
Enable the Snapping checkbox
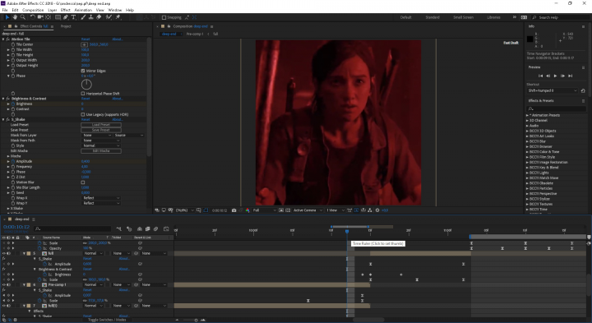point(164,17)
